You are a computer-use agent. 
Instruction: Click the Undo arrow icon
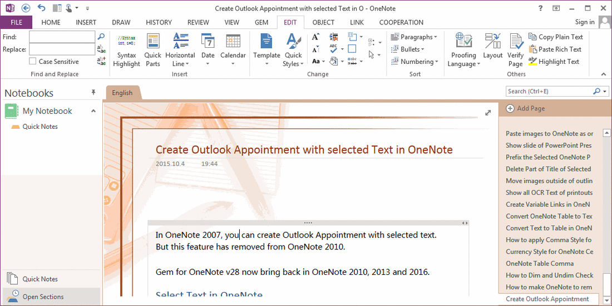pyautogui.click(x=41, y=8)
